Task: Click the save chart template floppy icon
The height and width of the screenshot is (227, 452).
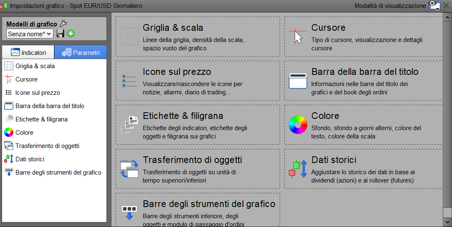Action: coord(60,34)
